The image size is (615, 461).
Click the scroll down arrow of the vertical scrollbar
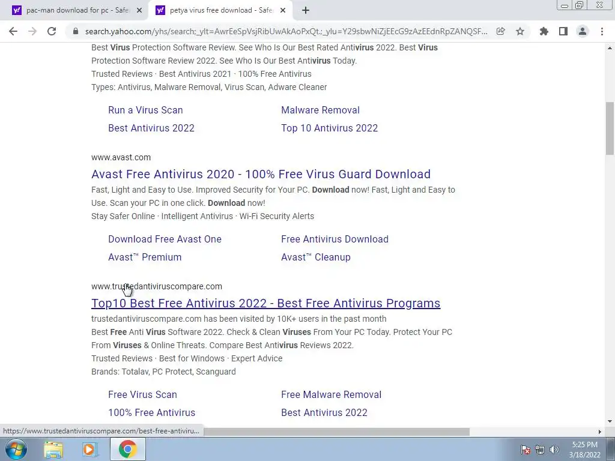tap(610, 422)
